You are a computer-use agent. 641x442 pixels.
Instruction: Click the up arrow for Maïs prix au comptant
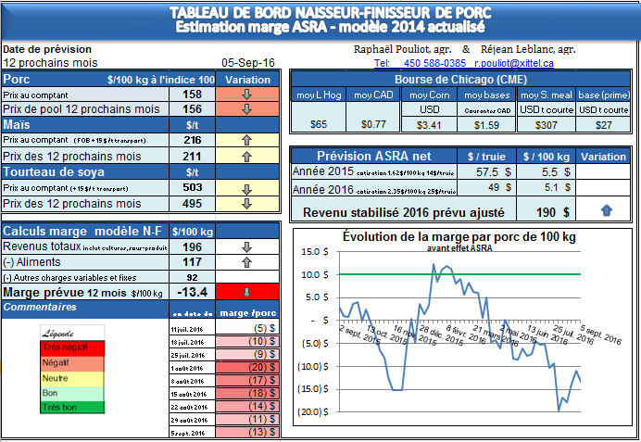[x=246, y=142]
